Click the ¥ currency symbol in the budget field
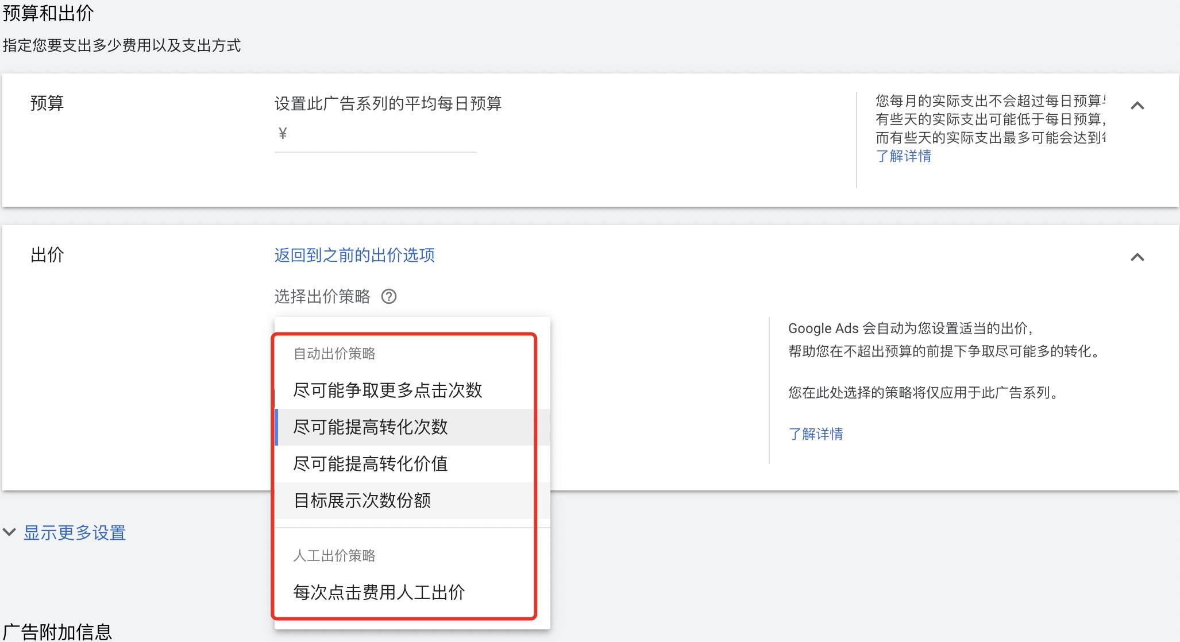The width and height of the screenshot is (1180, 642). (282, 134)
